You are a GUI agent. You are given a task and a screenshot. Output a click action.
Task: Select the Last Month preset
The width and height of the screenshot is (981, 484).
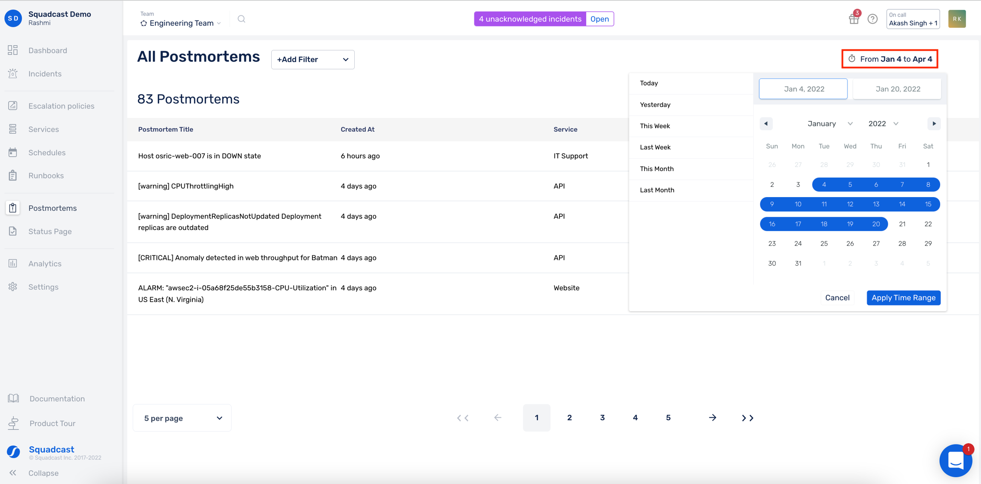pyautogui.click(x=657, y=190)
